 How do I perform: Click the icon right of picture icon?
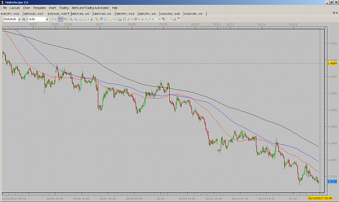click(x=124, y=19)
